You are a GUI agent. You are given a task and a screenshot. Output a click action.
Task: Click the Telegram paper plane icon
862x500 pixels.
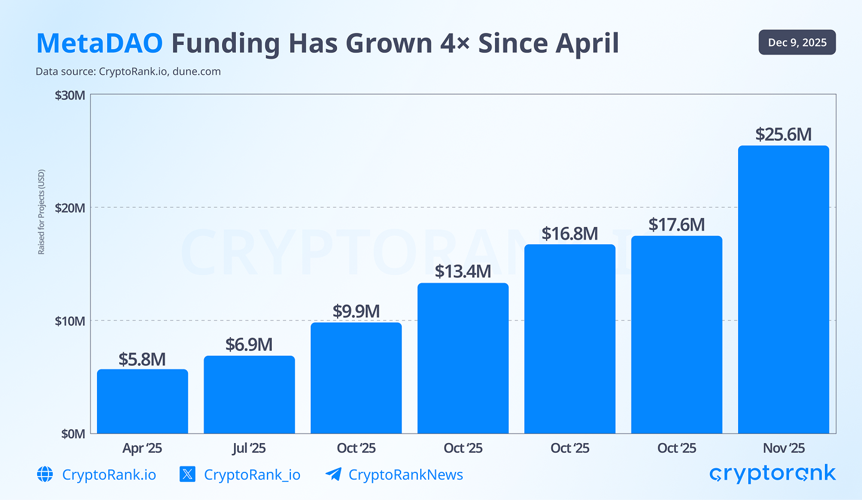click(x=333, y=475)
